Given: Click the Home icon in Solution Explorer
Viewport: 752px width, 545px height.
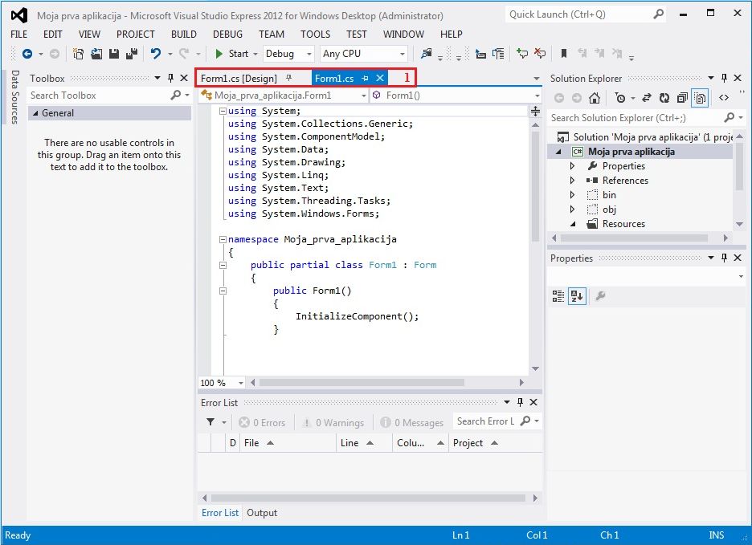Looking at the screenshot, I should click(x=595, y=98).
